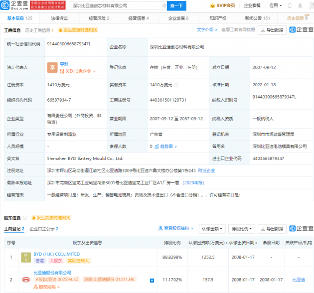The height and width of the screenshot is (293, 314).
Task: Click the 实际控制人 tag
Action: 78,261
